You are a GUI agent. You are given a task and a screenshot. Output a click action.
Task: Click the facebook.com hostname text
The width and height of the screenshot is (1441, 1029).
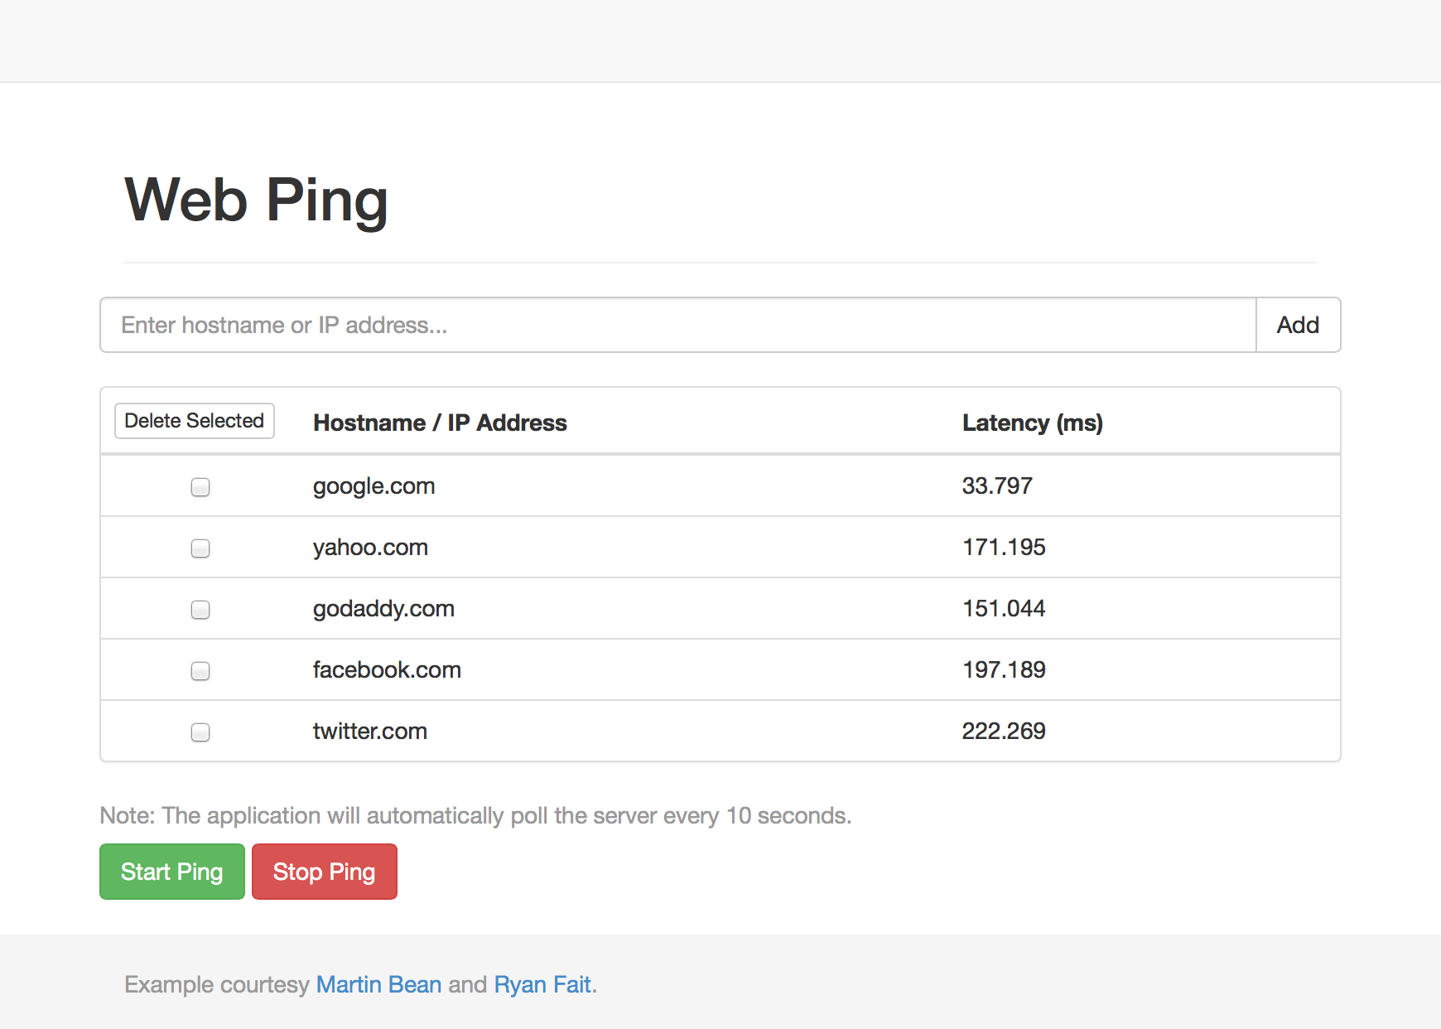tap(387, 669)
